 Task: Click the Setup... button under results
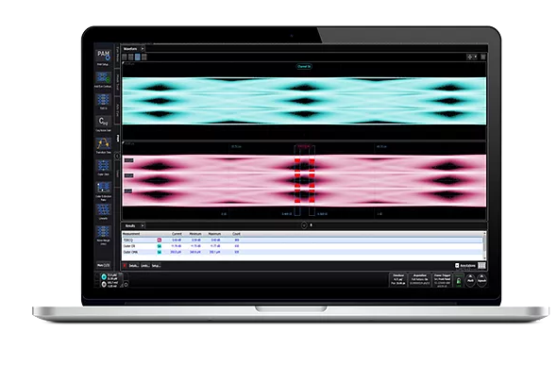(x=156, y=265)
